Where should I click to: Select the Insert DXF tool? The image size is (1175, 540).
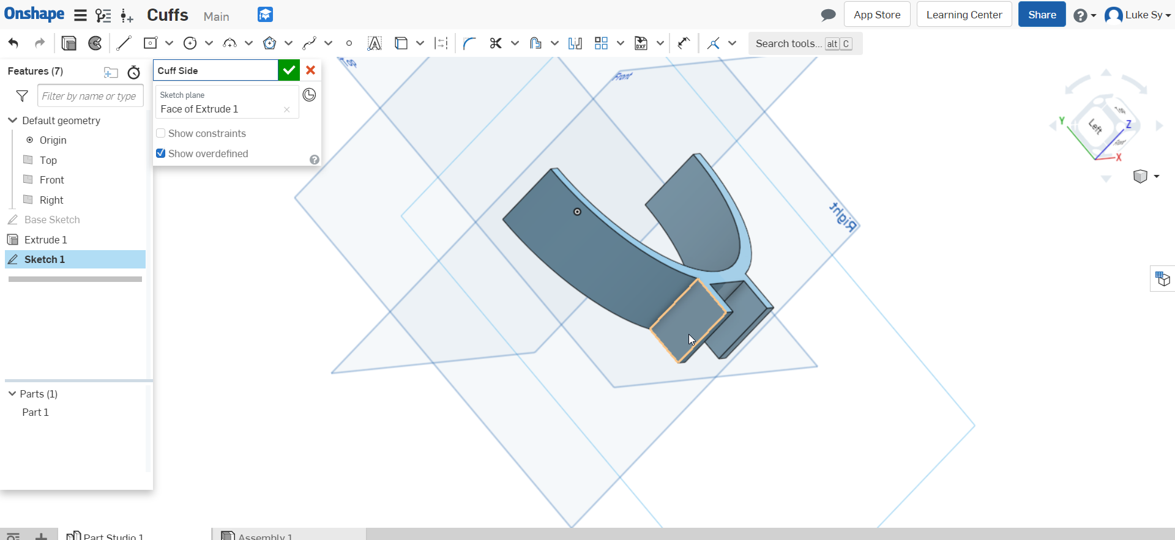[641, 43]
